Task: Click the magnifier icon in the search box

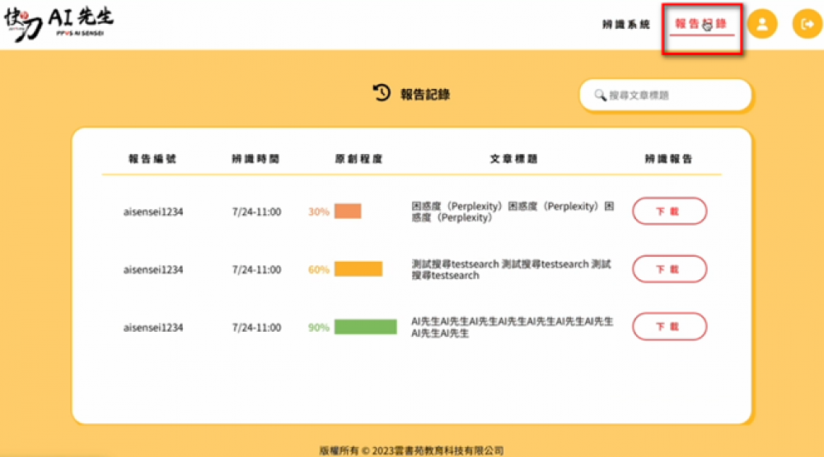Action: coord(600,96)
